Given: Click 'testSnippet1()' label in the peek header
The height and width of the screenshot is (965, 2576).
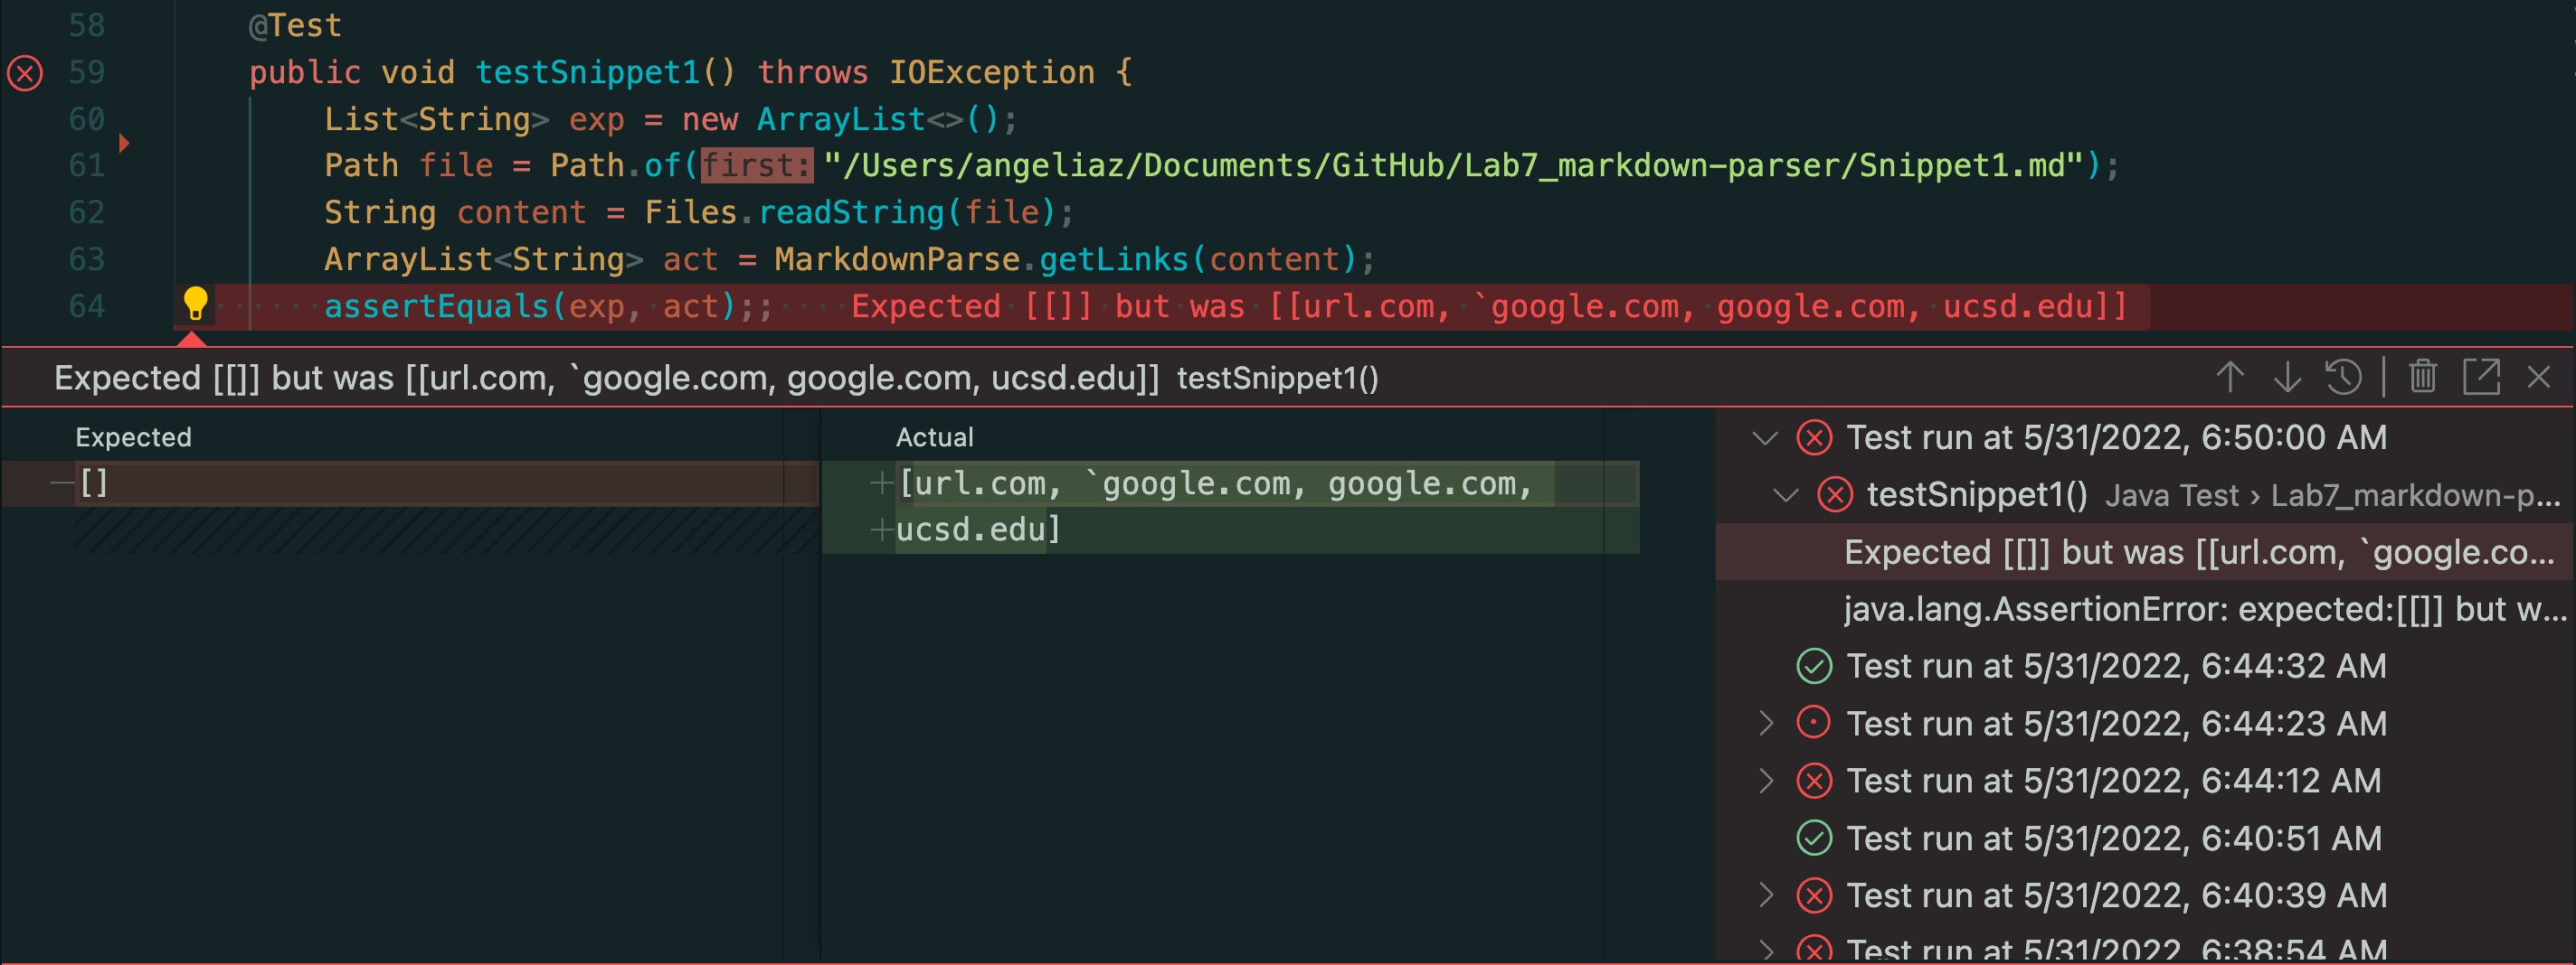Looking at the screenshot, I should (x=1277, y=378).
